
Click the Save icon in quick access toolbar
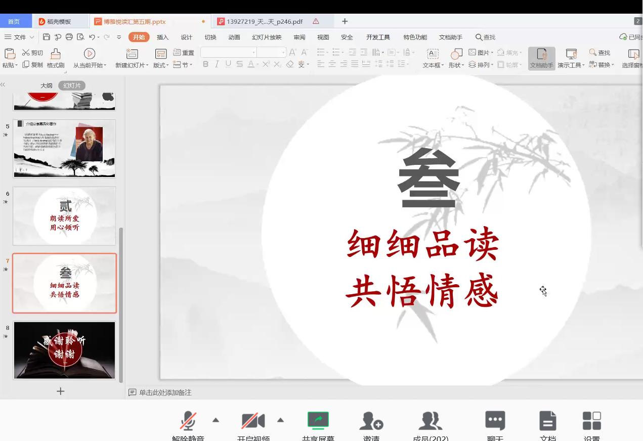[47, 37]
